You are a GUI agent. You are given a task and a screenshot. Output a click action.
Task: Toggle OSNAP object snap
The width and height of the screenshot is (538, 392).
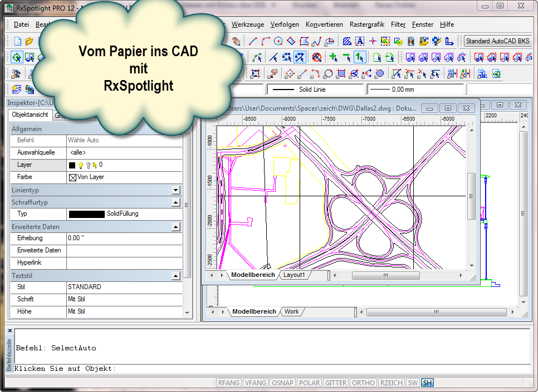pyautogui.click(x=282, y=383)
